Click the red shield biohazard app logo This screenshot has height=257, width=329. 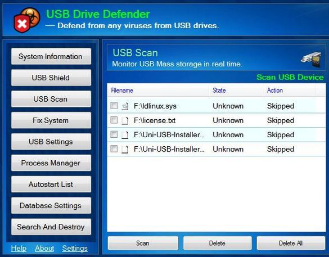[x=27, y=20]
